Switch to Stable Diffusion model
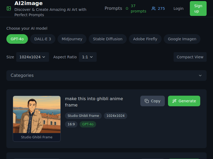 coord(108,39)
